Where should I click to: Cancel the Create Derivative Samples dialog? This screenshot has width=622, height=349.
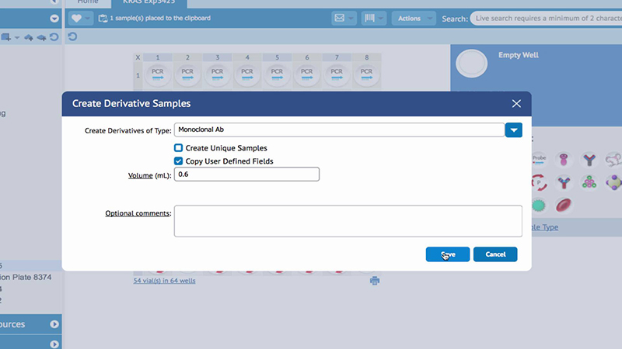(495, 254)
